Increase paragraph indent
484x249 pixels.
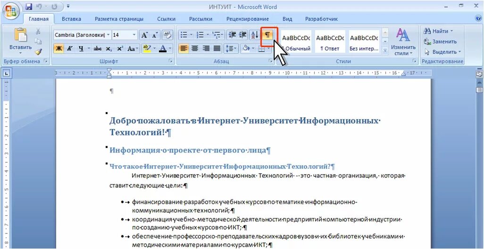[242, 35]
